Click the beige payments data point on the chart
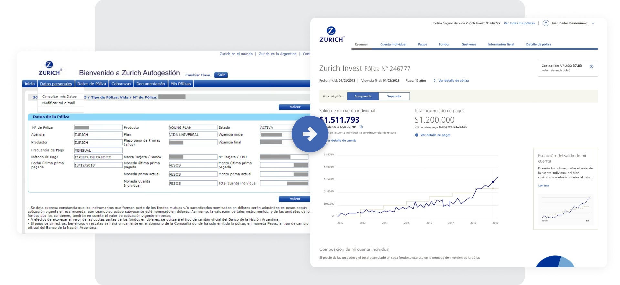620x285 pixels. click(493, 188)
